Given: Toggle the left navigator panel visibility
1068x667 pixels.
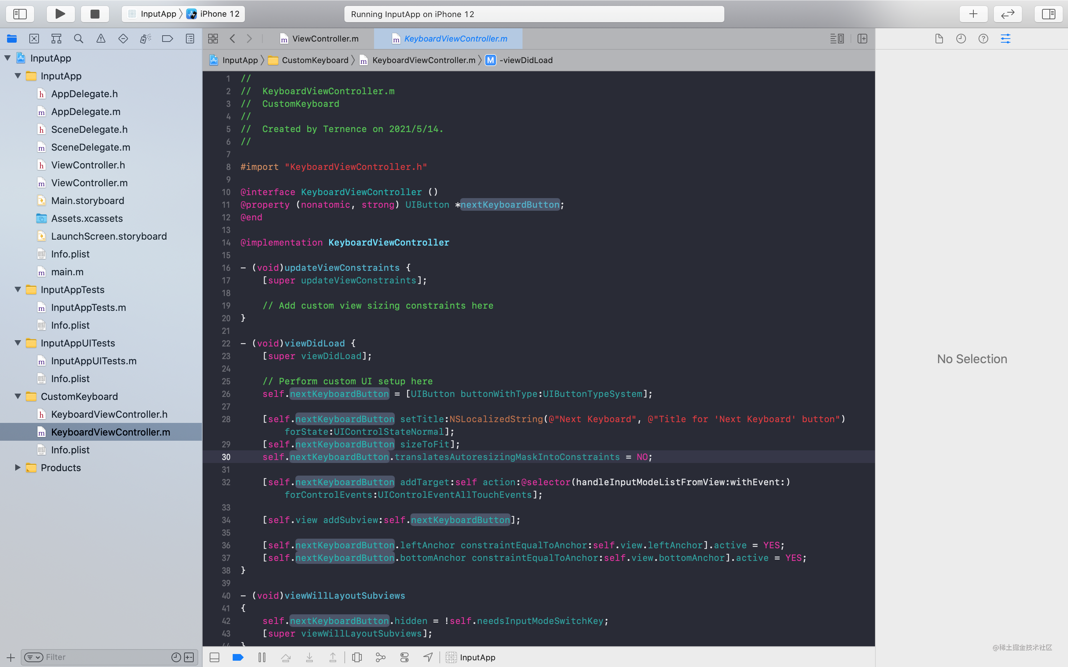Looking at the screenshot, I should point(20,14).
